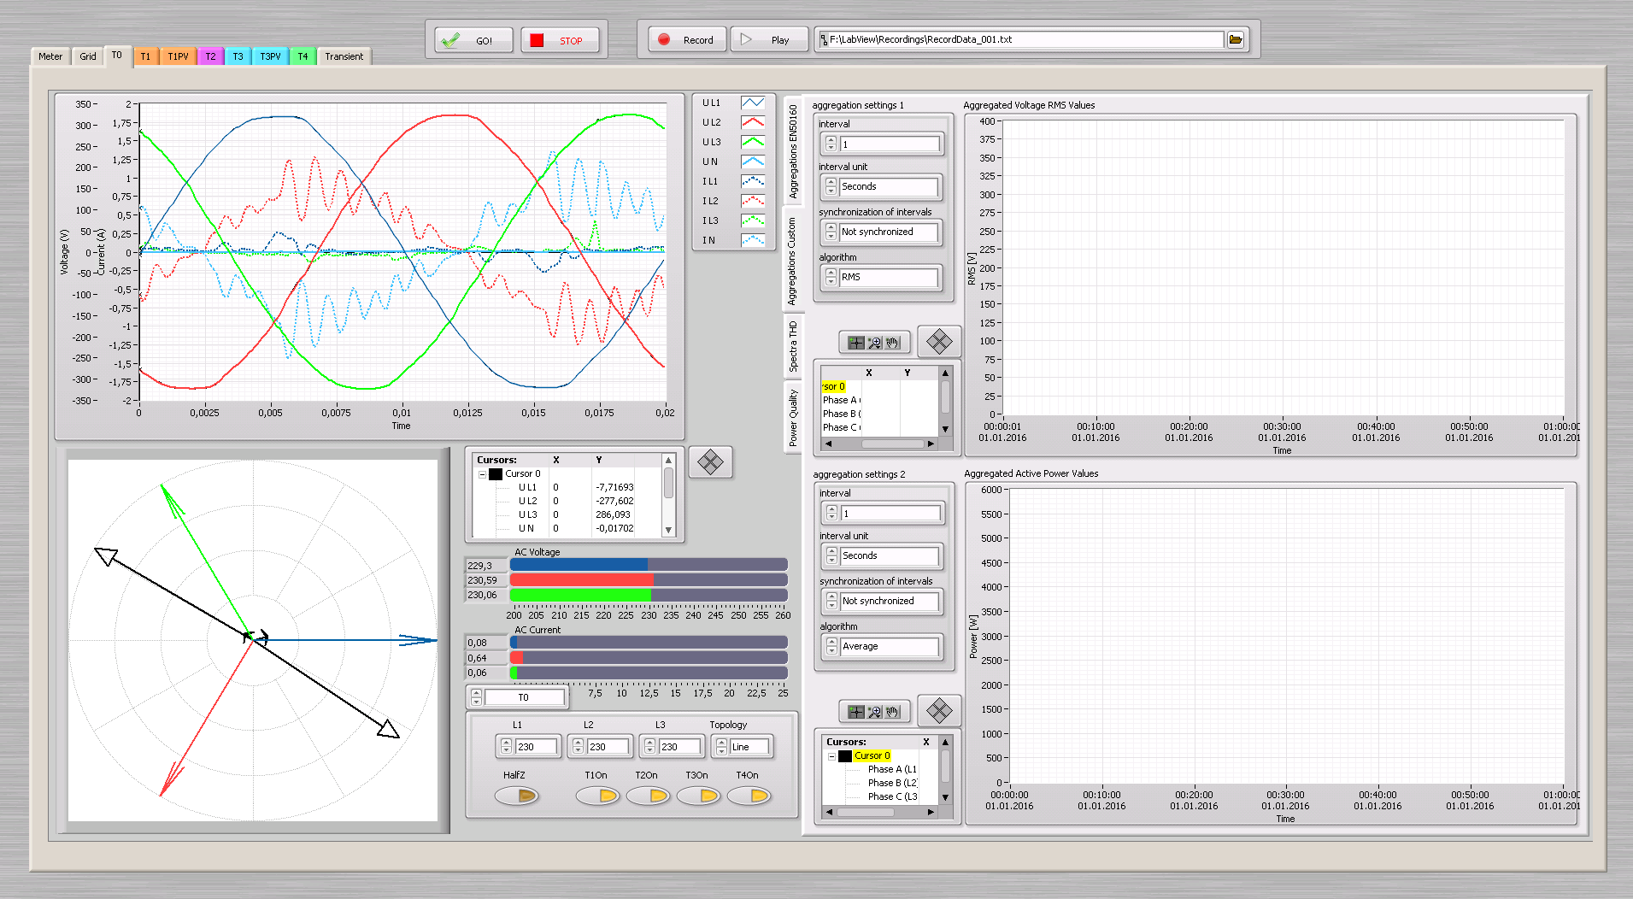Select zoom tool for Voltage RMS graph

pyautogui.click(x=875, y=343)
